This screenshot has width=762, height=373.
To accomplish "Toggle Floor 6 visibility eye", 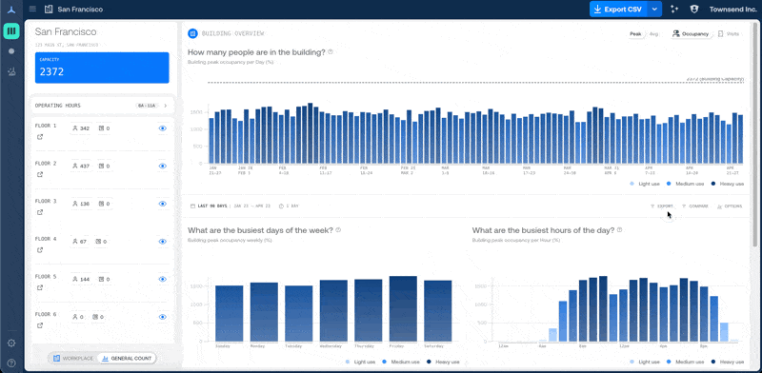I will coord(163,317).
